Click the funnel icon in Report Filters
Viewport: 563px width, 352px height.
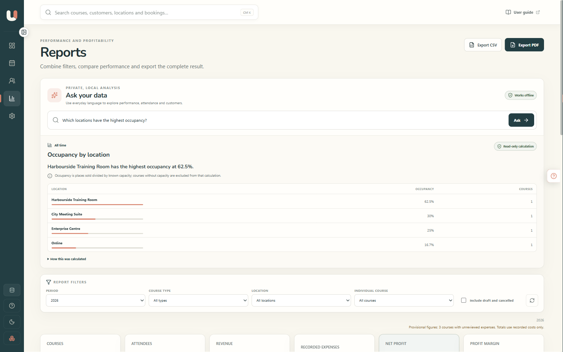[49, 282]
